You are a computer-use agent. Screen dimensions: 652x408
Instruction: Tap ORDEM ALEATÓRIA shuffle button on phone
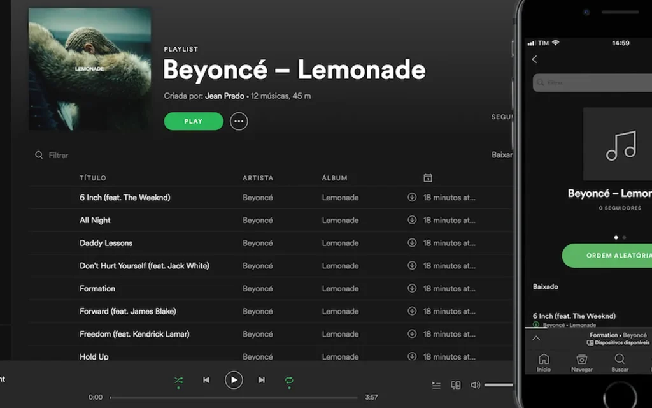(607, 256)
